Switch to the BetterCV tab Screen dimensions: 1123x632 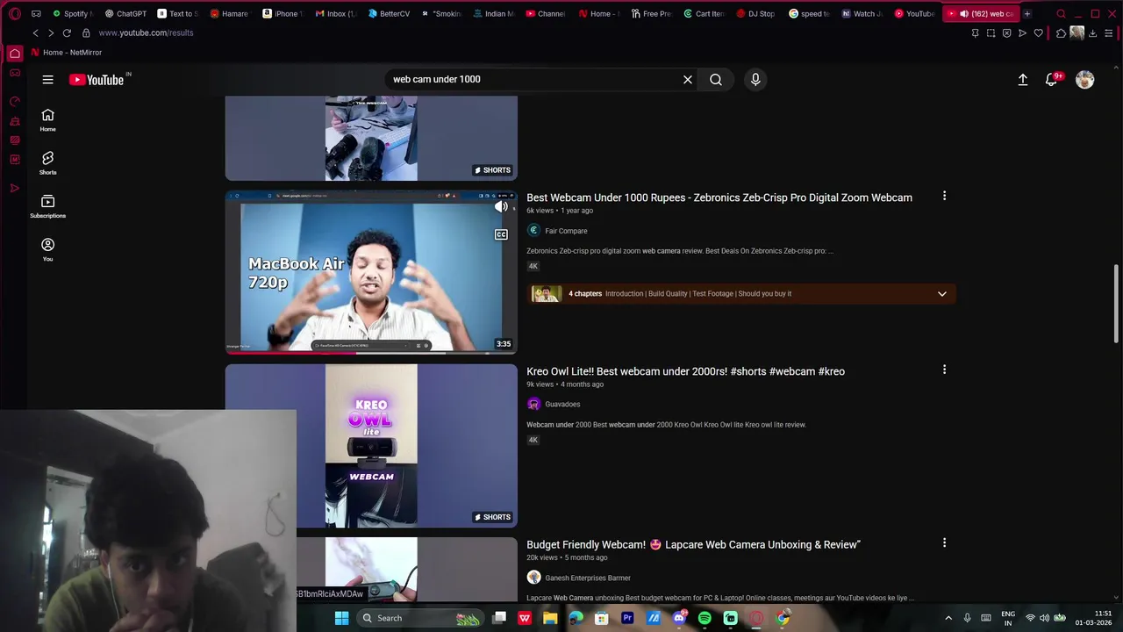(x=389, y=14)
